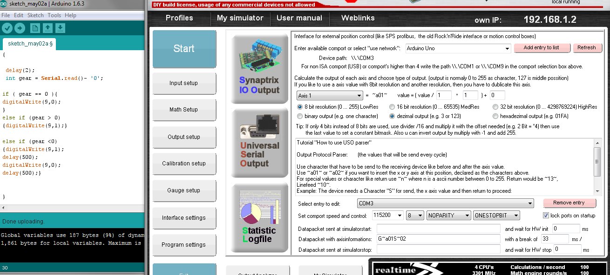Image resolution: width=610 pixels, height=275 pixels.
Task: Open the Synaptrix IO Output panel
Action: pyautogui.click(x=259, y=69)
